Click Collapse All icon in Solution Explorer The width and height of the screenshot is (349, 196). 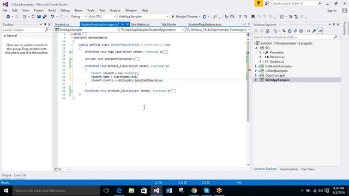click(x=296, y=31)
